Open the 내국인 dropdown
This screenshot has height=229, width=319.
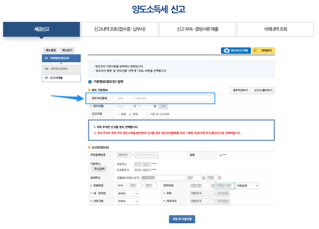(128, 194)
